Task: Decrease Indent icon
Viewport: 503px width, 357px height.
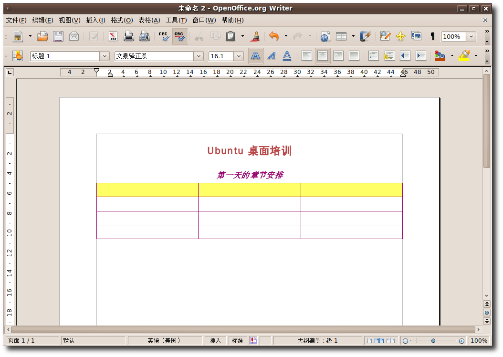Action: click(405, 56)
